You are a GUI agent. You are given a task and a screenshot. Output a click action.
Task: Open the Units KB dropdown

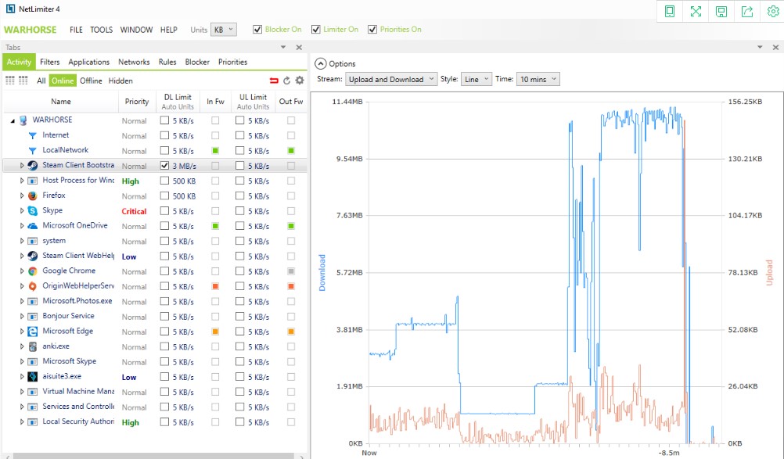click(x=224, y=30)
